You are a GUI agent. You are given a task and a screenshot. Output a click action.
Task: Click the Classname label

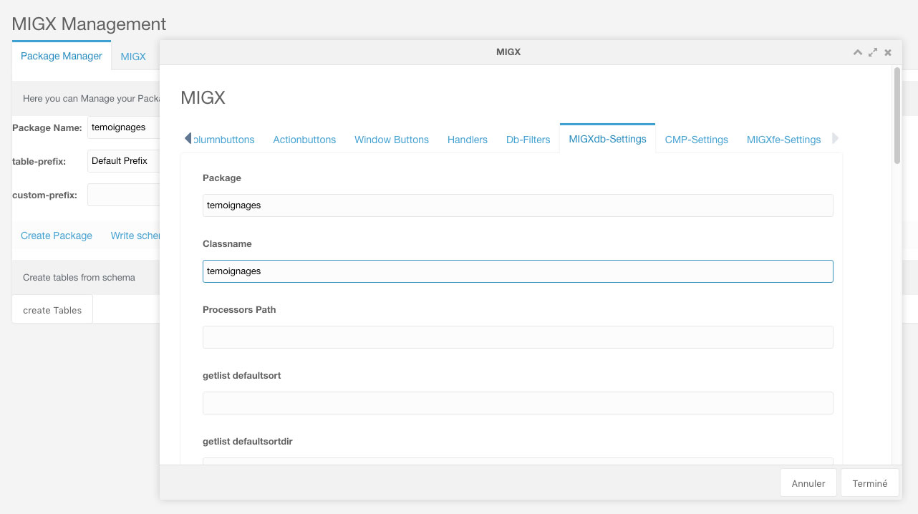(227, 244)
